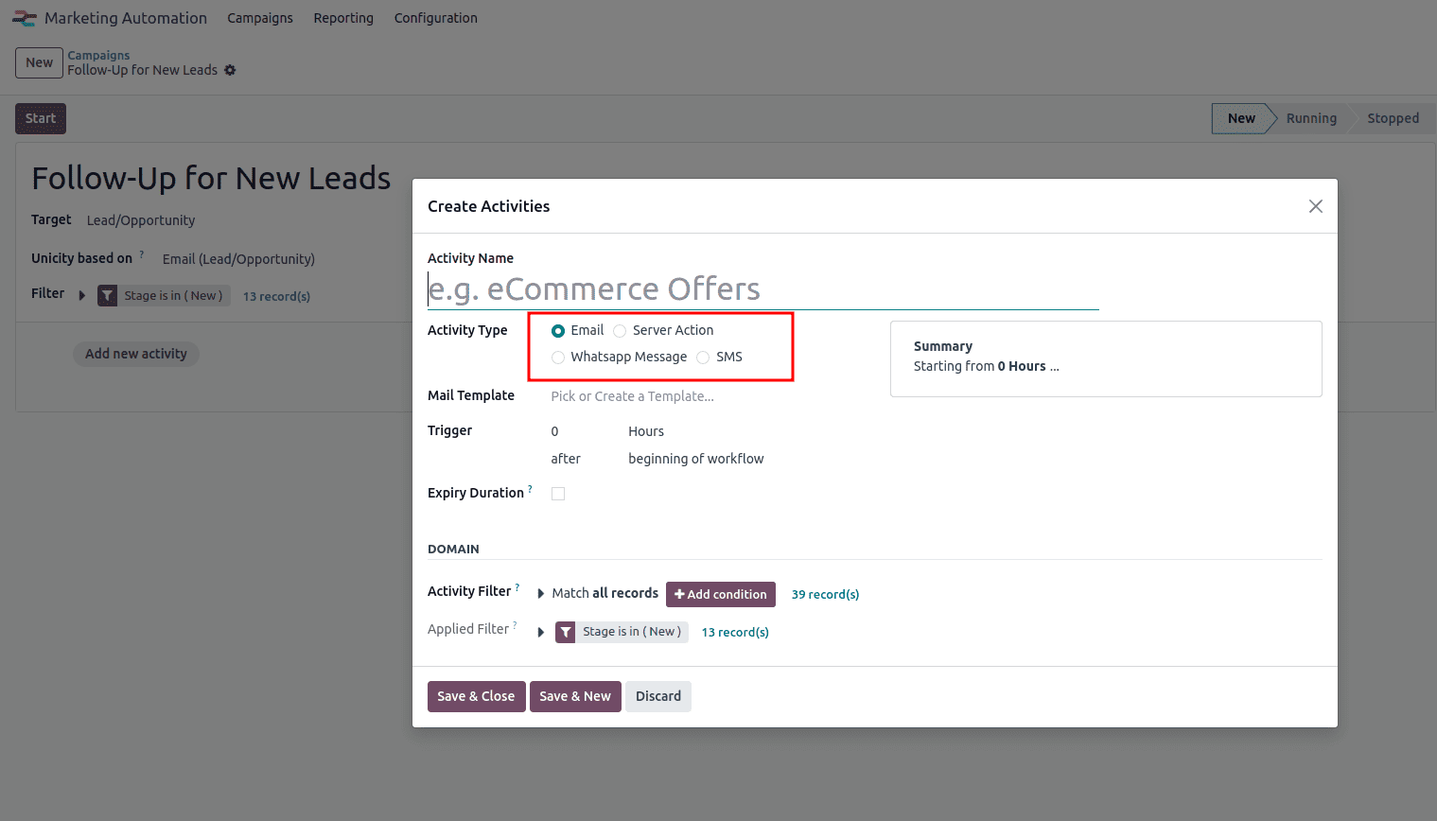
Task: Click the Unicity based on help icon
Action: 142,254
